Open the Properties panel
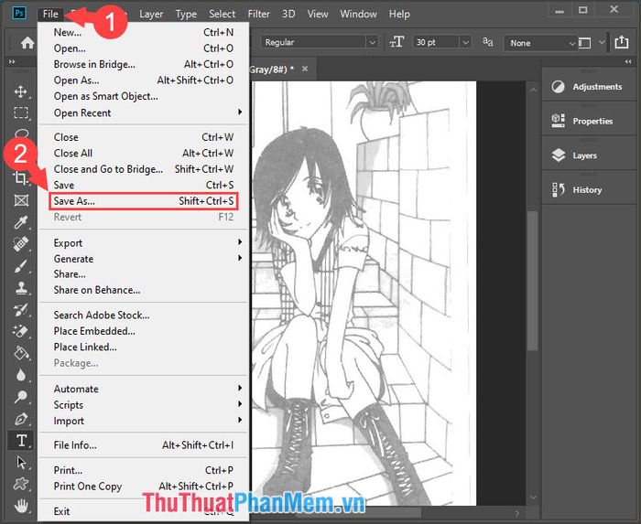 coord(589,121)
